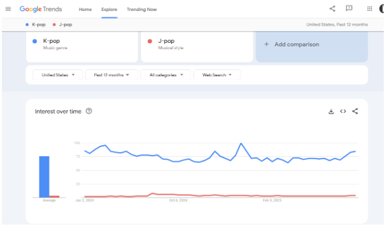Open the account profile avatar
Viewport: 385px width, 230px height.
[x=381, y=9]
